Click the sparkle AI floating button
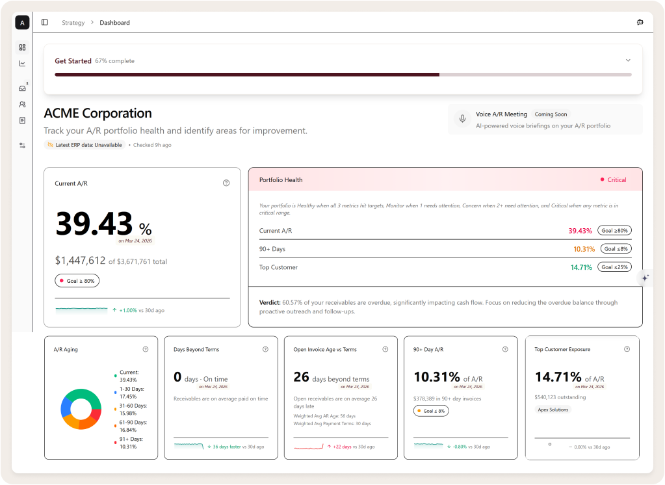This screenshot has height=485, width=665. [645, 278]
